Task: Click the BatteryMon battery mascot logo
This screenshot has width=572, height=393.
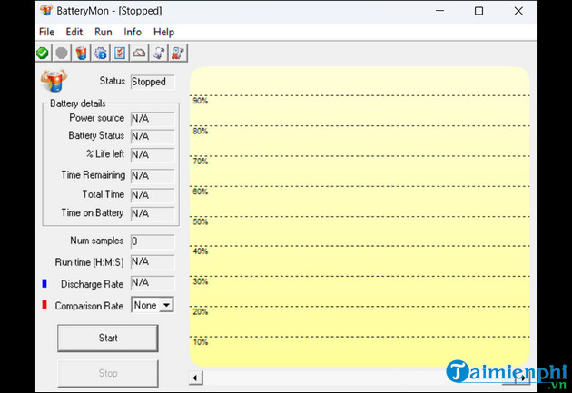Action: click(54, 80)
